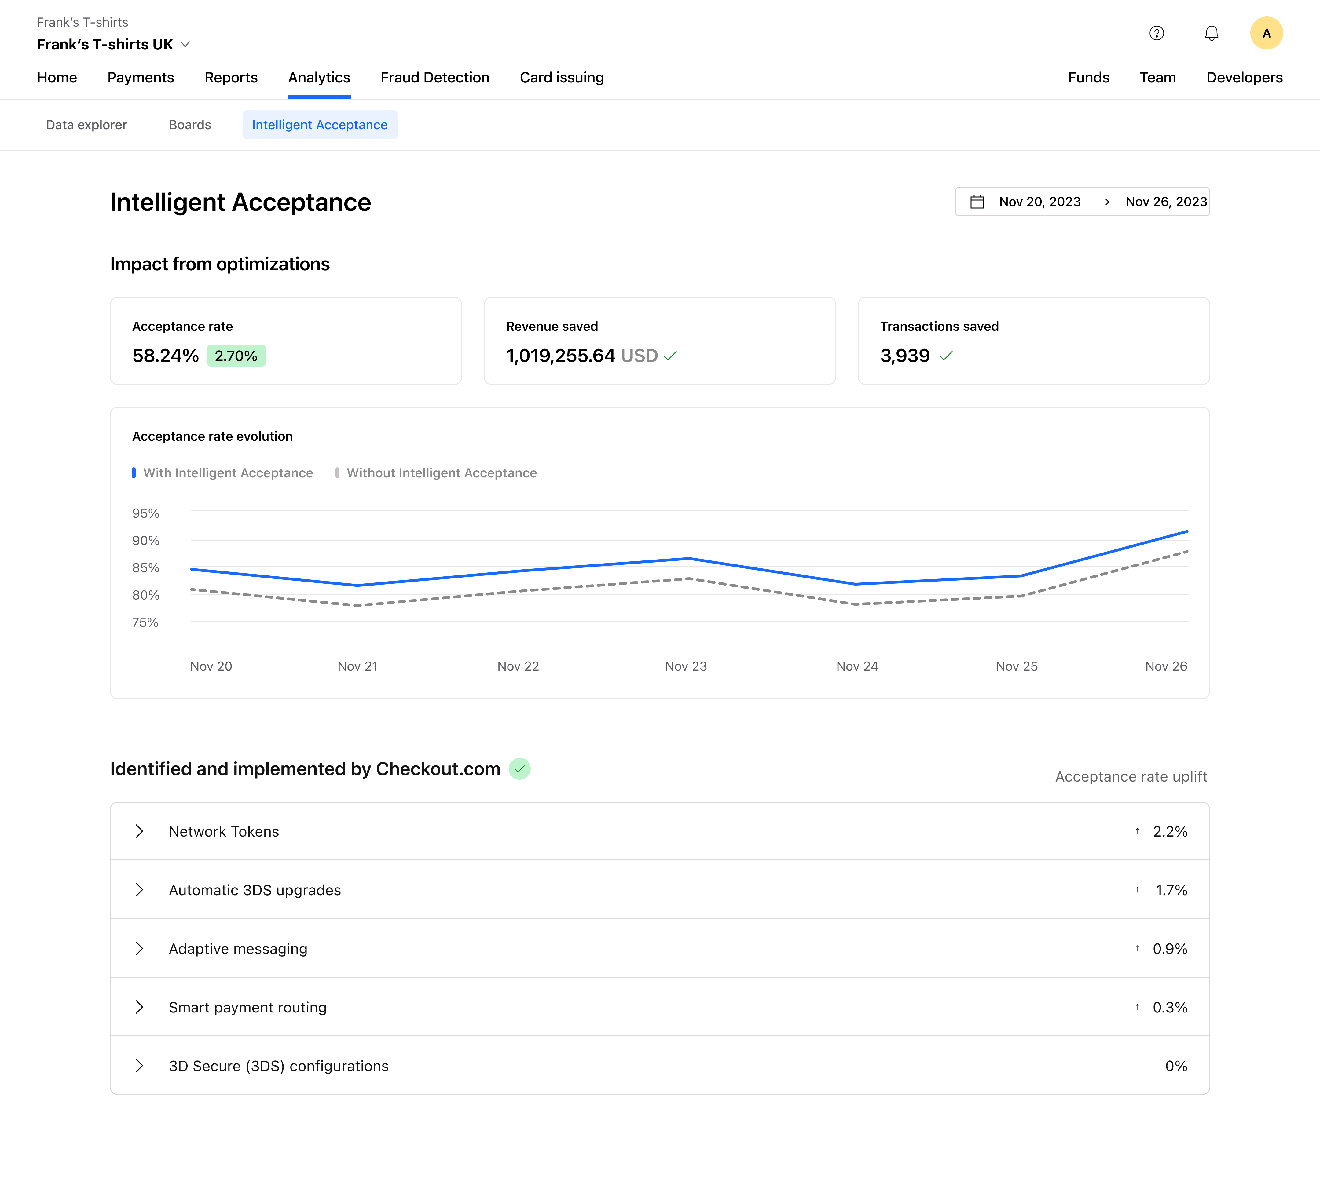Click the 0% uplift value for 3DS configurations
Screen dimensions: 1320x1193
pyautogui.click(x=1176, y=1065)
